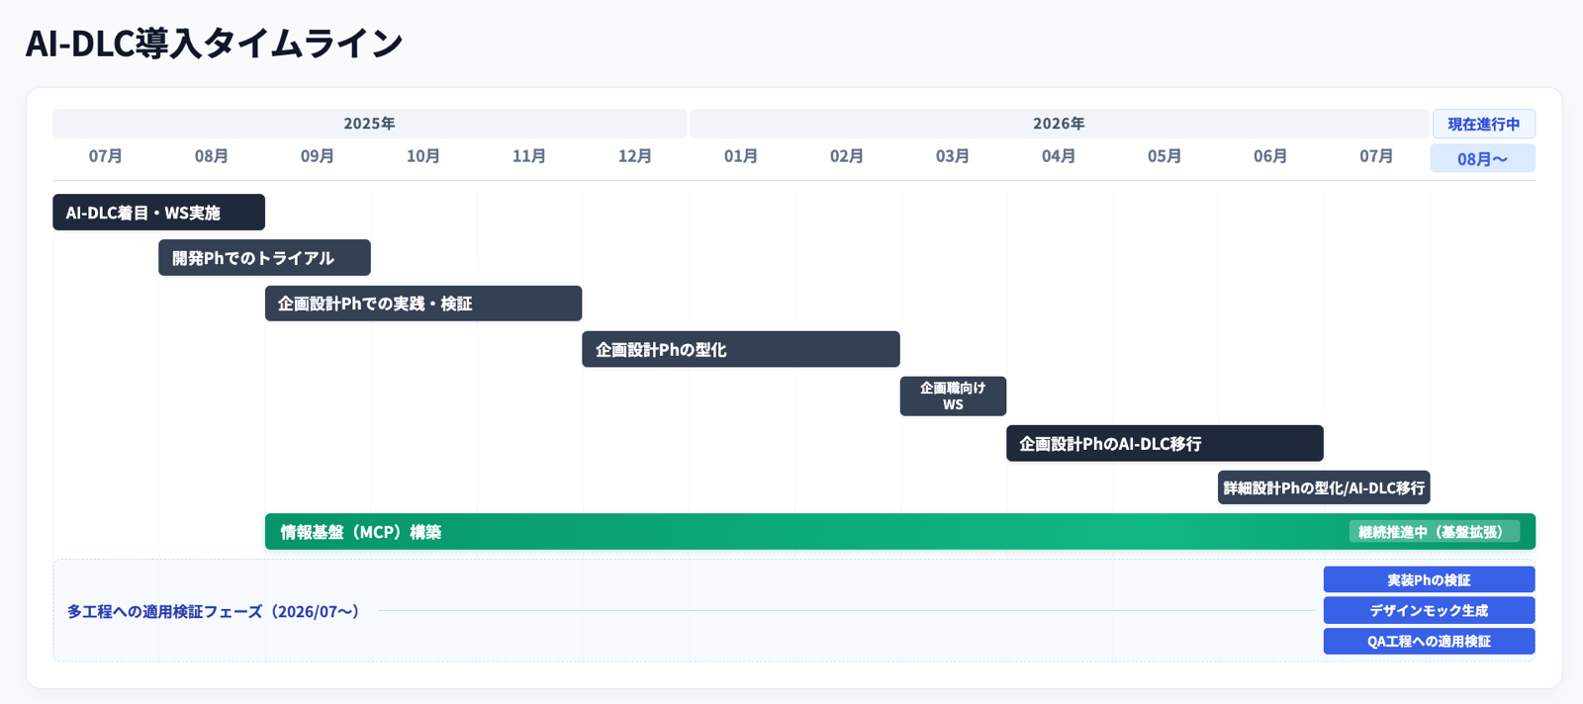Click the 企画職向けWS bar
Viewport: 1583px width, 704px height.
coord(953,396)
